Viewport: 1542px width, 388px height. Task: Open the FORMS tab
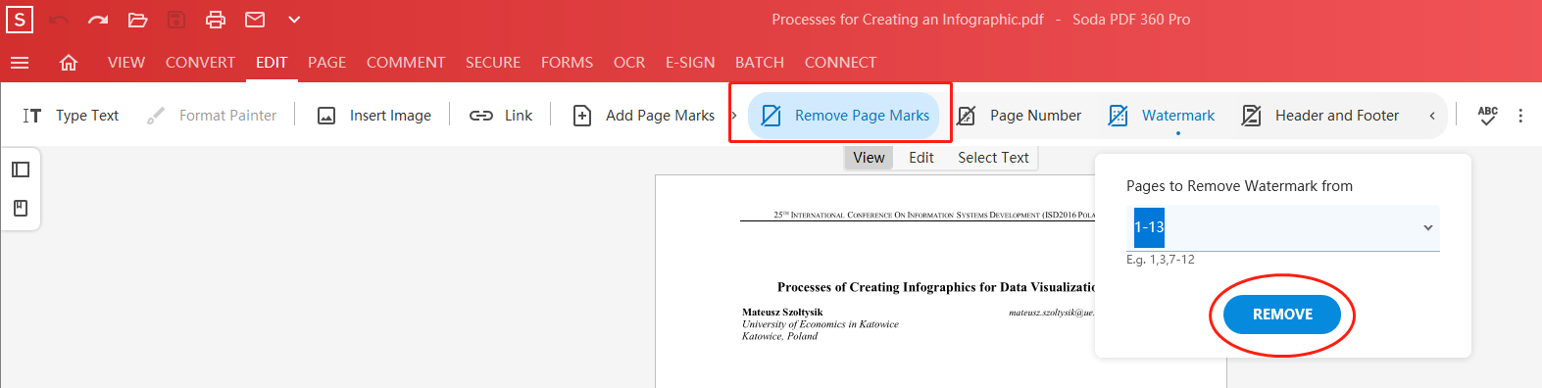click(567, 63)
